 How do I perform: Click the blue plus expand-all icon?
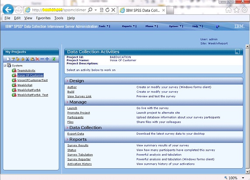click(47, 59)
